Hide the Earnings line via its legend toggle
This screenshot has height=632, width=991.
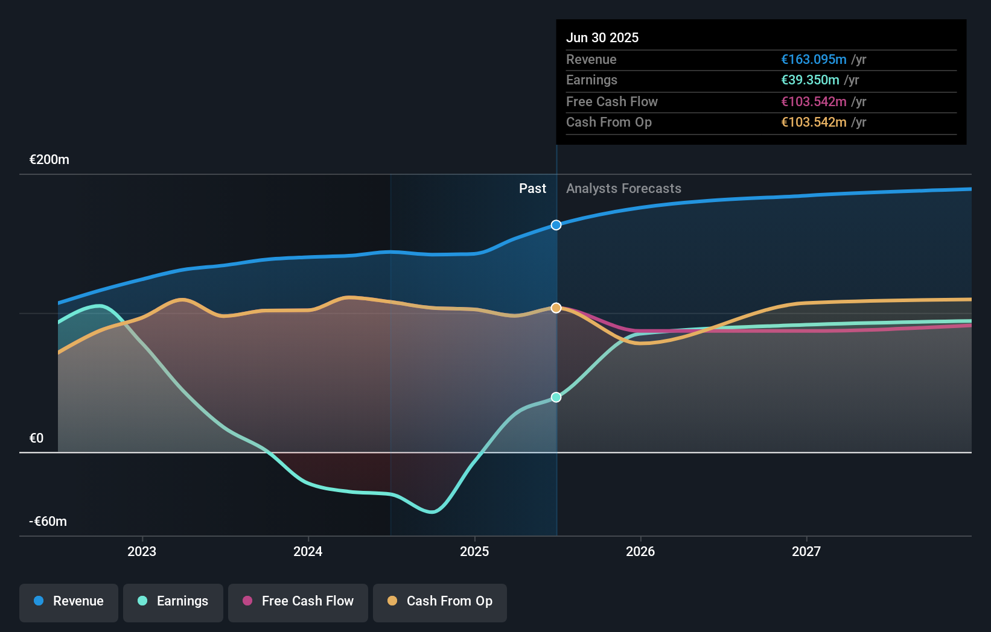[173, 601]
